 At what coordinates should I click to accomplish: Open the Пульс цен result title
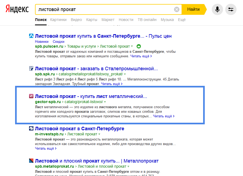(x=103, y=36)
